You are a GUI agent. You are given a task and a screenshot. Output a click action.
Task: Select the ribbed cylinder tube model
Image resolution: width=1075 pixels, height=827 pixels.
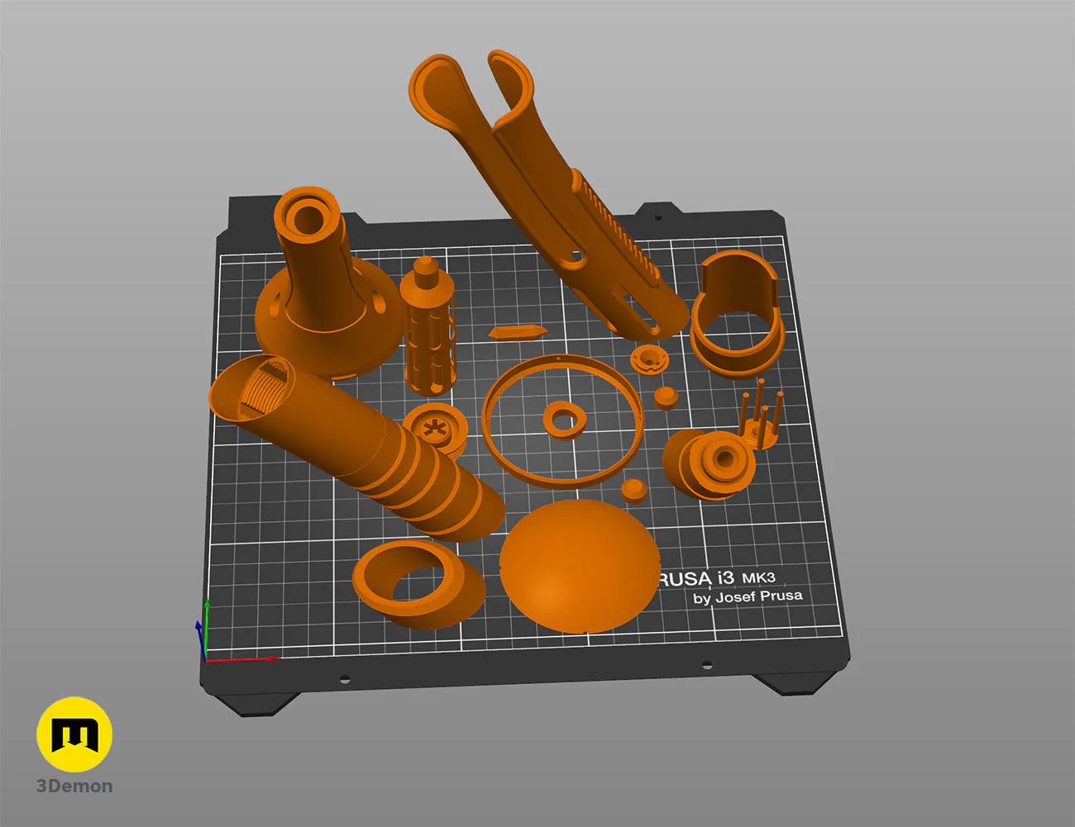356,447
